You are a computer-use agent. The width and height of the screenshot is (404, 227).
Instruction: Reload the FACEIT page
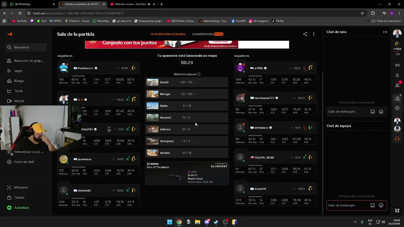pyautogui.click(x=20, y=13)
